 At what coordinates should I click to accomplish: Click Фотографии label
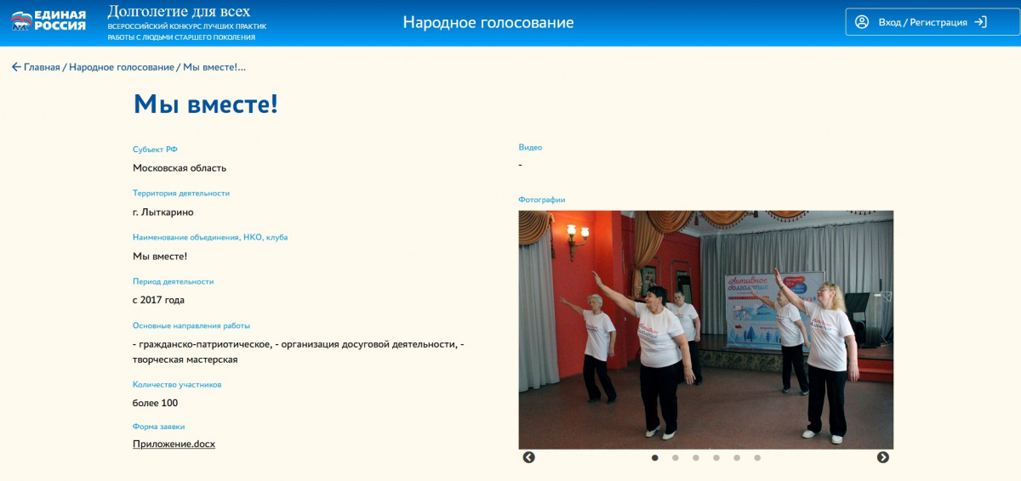(542, 200)
